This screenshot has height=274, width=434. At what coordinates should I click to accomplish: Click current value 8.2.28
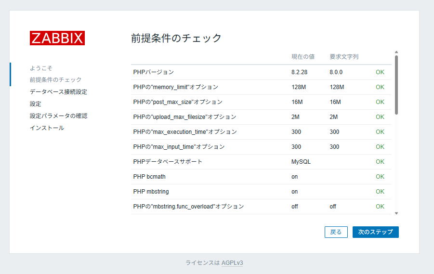pyautogui.click(x=299, y=72)
